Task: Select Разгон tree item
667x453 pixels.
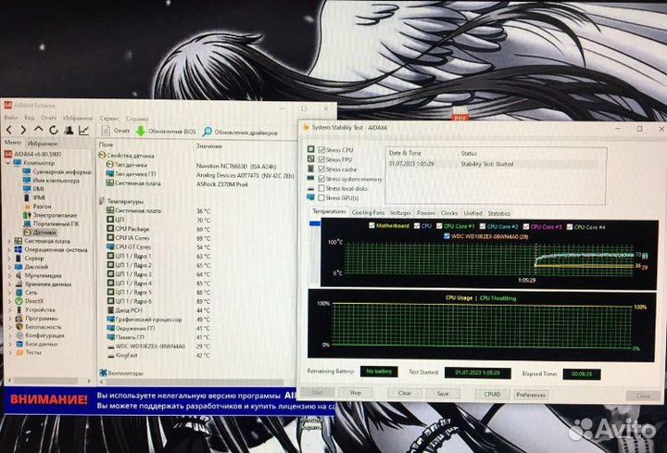Action: (x=37, y=207)
